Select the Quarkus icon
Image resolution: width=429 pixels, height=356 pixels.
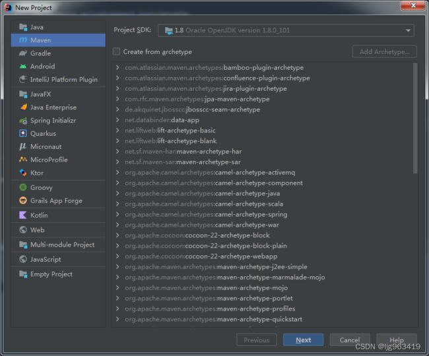point(23,133)
